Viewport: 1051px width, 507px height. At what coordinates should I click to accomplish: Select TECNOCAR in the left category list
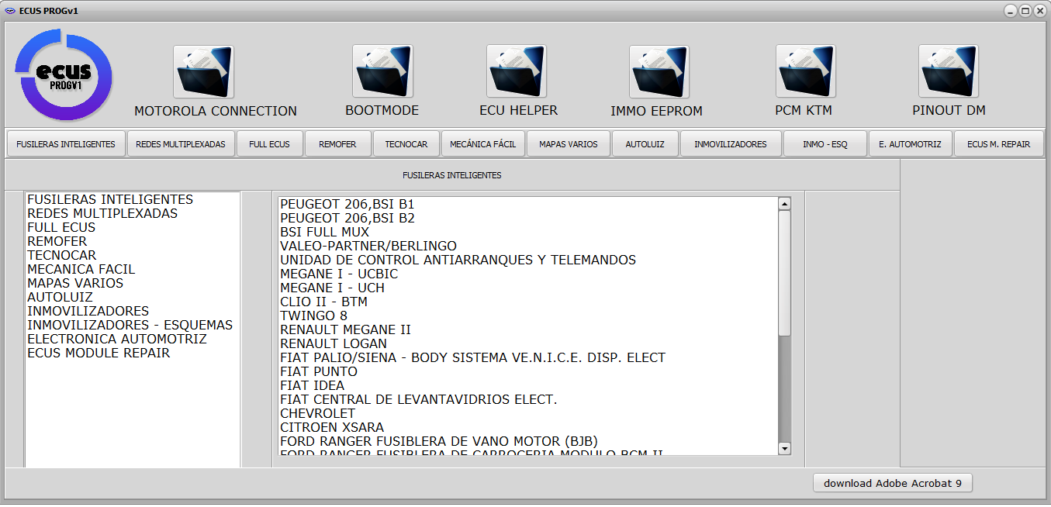[62, 255]
